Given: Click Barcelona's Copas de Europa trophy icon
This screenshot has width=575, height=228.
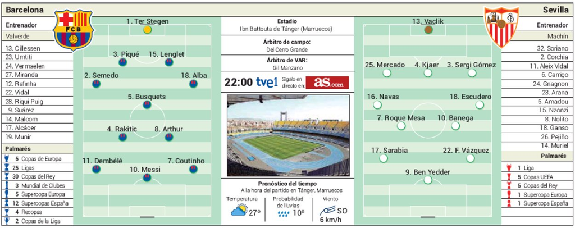Looking at the screenshot, I should point(6,159).
